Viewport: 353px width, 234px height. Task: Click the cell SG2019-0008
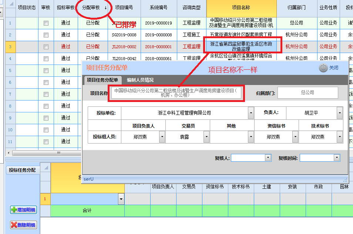tap(124, 35)
